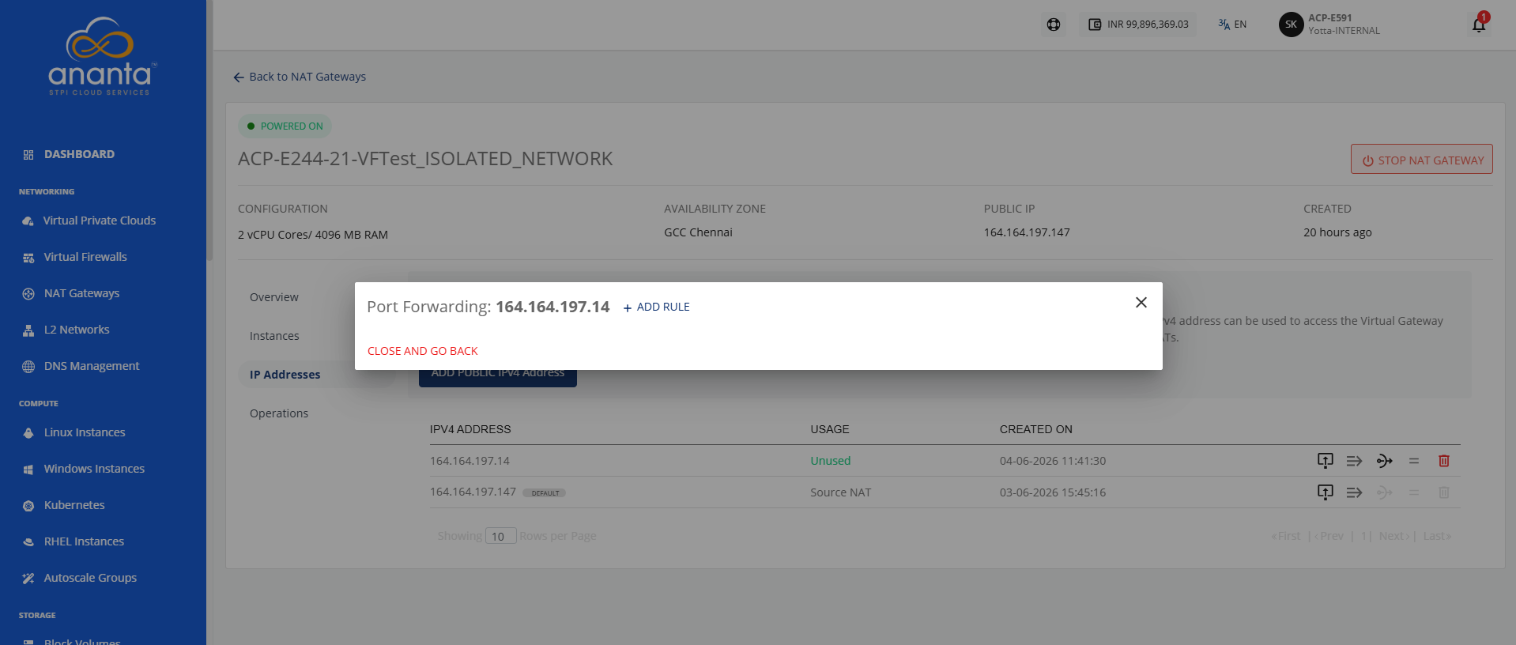Screen dimensions: 1516x645
Task: Switch to the Overview tab
Action: (x=274, y=297)
